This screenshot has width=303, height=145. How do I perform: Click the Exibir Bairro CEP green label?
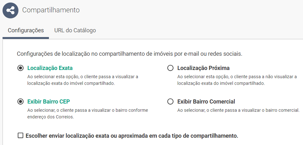(49, 102)
